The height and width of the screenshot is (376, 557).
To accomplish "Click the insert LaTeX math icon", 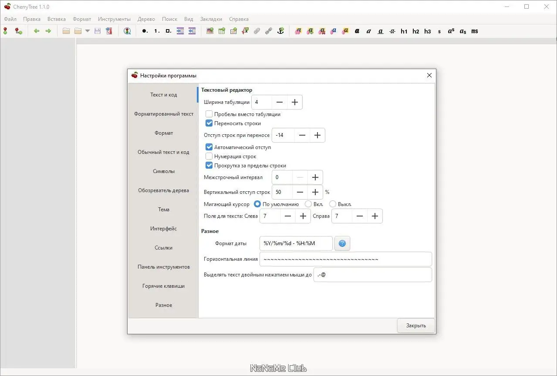I will pyautogui.click(x=245, y=31).
